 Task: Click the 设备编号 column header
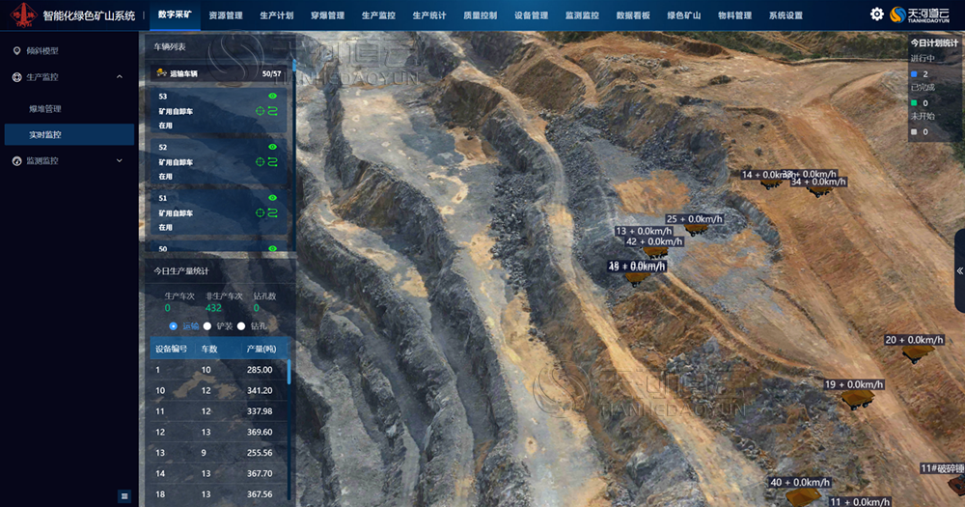click(171, 349)
